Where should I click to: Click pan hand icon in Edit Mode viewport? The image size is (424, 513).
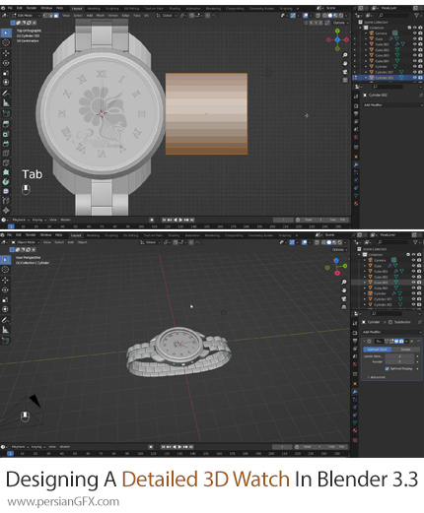tap(345, 63)
